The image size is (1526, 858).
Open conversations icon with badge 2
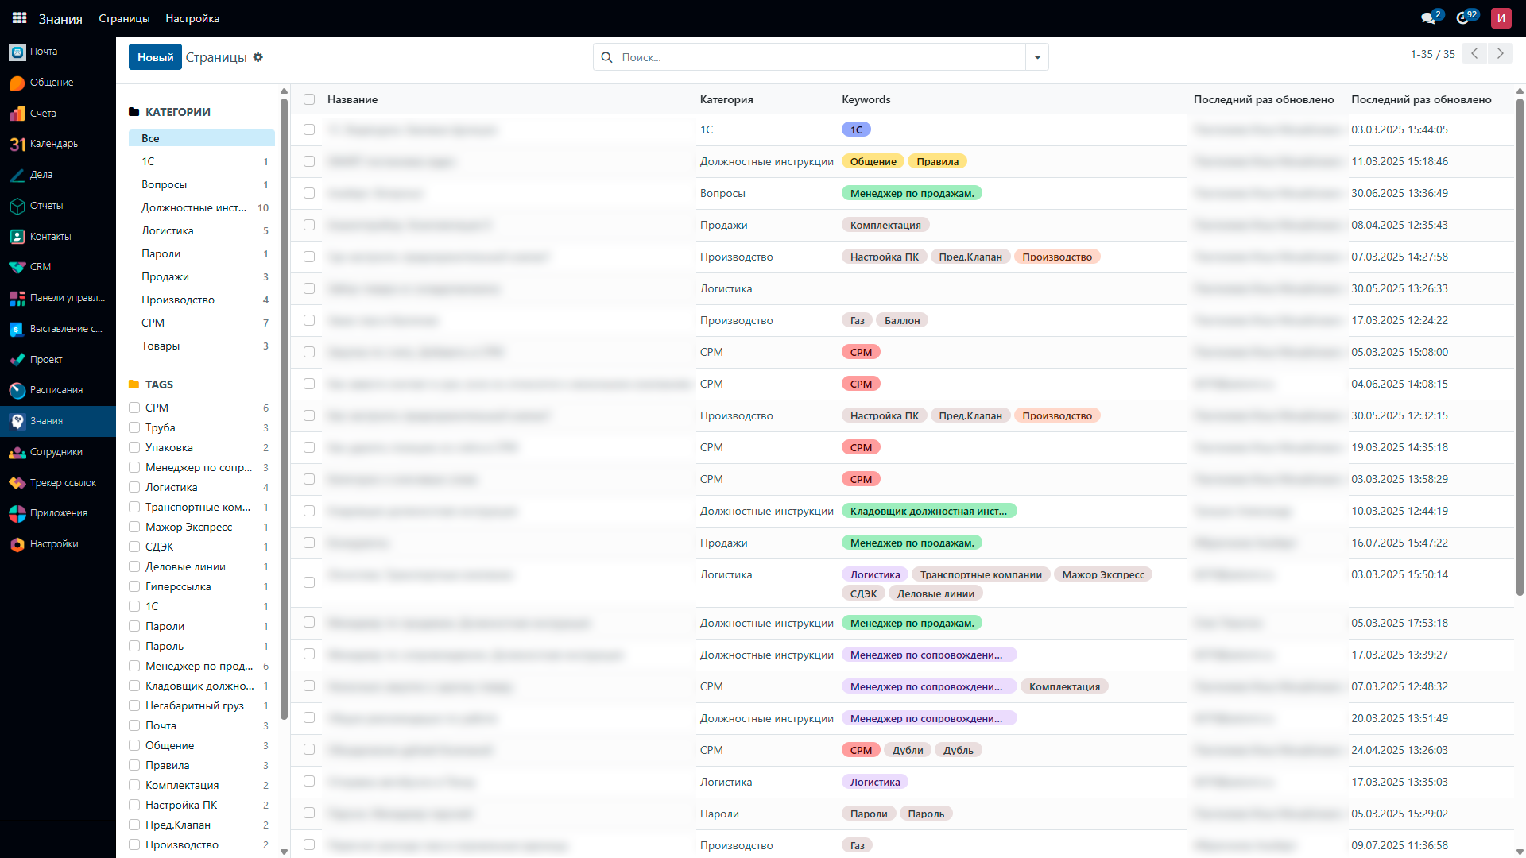pos(1429,18)
